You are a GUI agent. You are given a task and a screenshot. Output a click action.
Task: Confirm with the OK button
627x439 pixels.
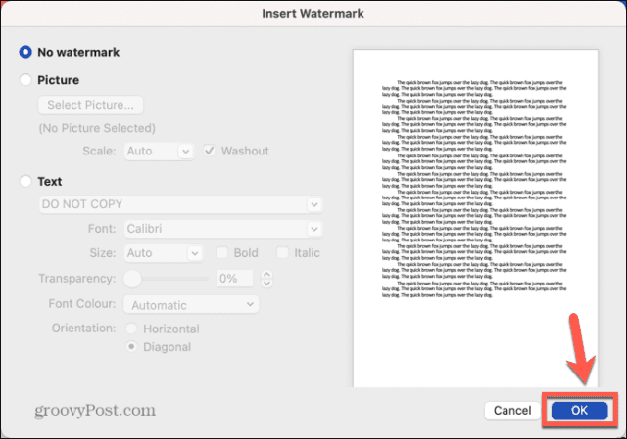click(579, 411)
